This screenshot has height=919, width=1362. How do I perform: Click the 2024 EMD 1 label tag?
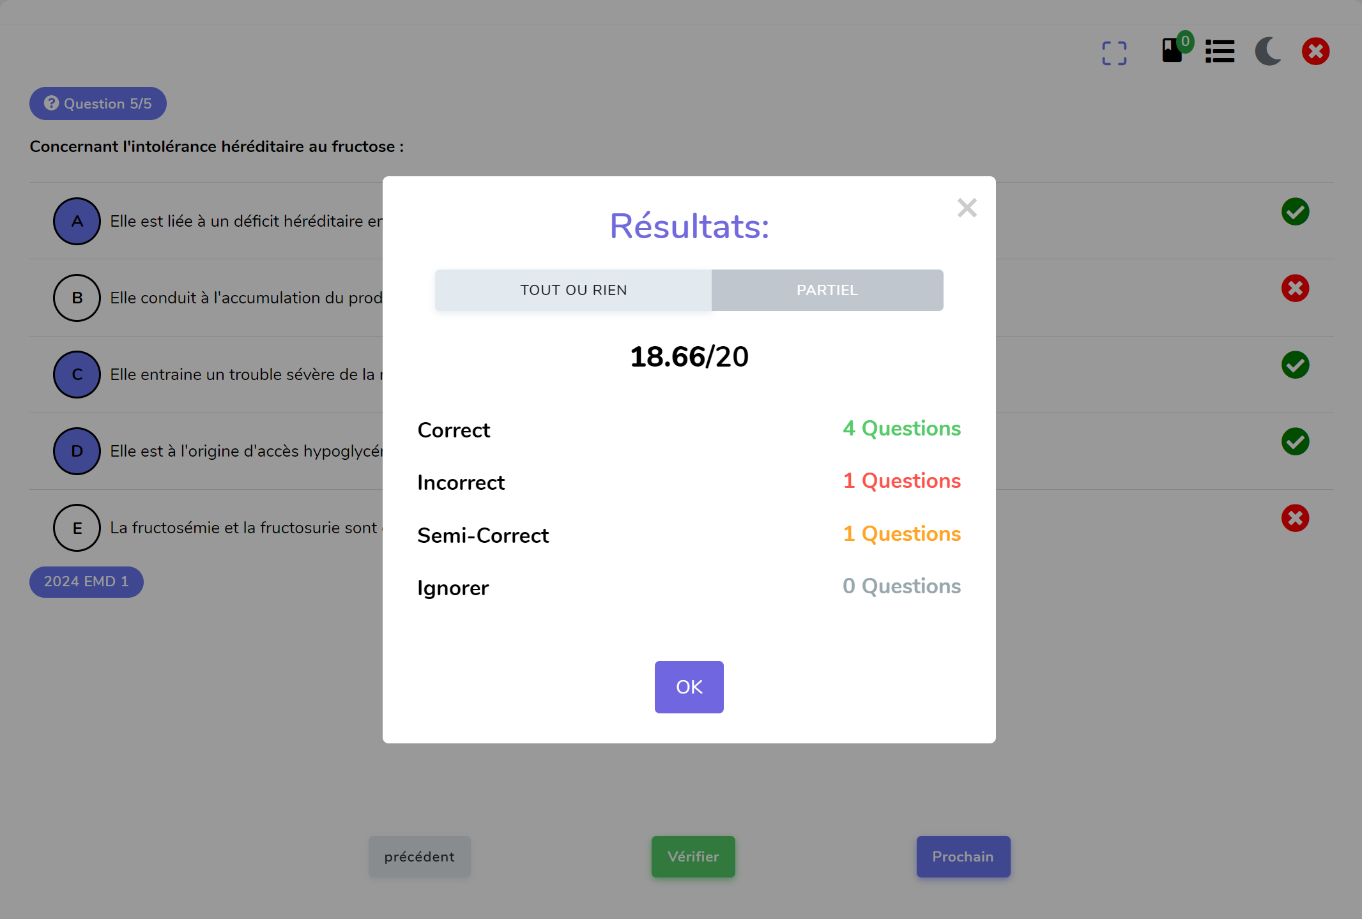(x=86, y=581)
